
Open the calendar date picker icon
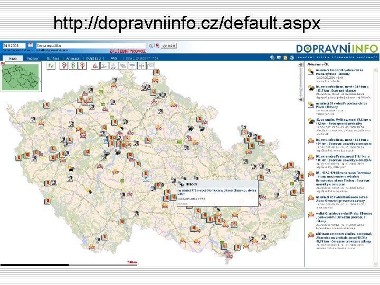30,45
